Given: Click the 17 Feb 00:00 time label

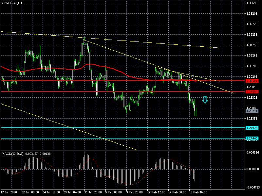Looking at the screenshot, I should tap(177, 192).
